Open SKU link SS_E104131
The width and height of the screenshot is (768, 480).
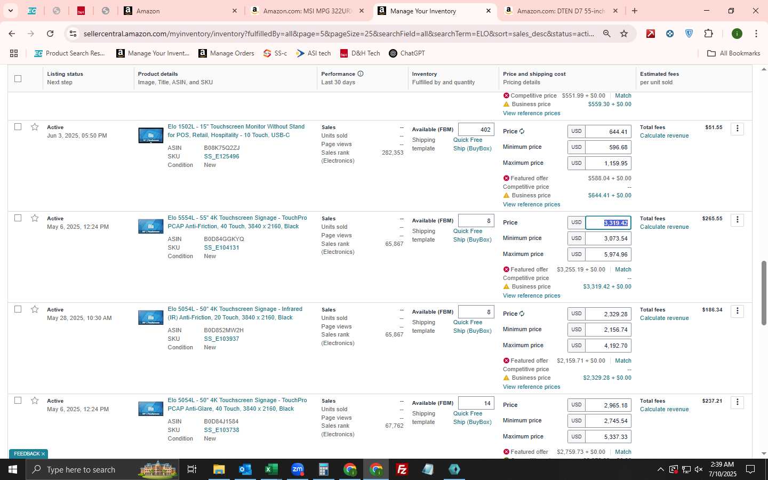221,247
